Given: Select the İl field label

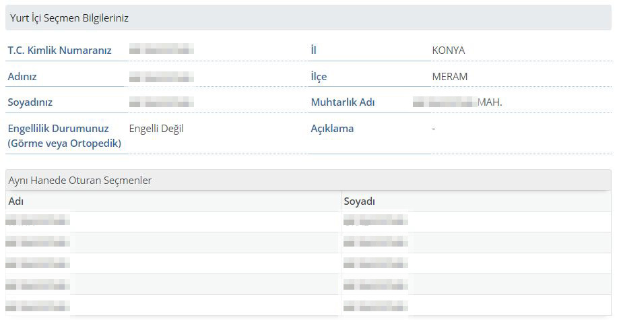Looking at the screenshot, I should pos(313,51).
